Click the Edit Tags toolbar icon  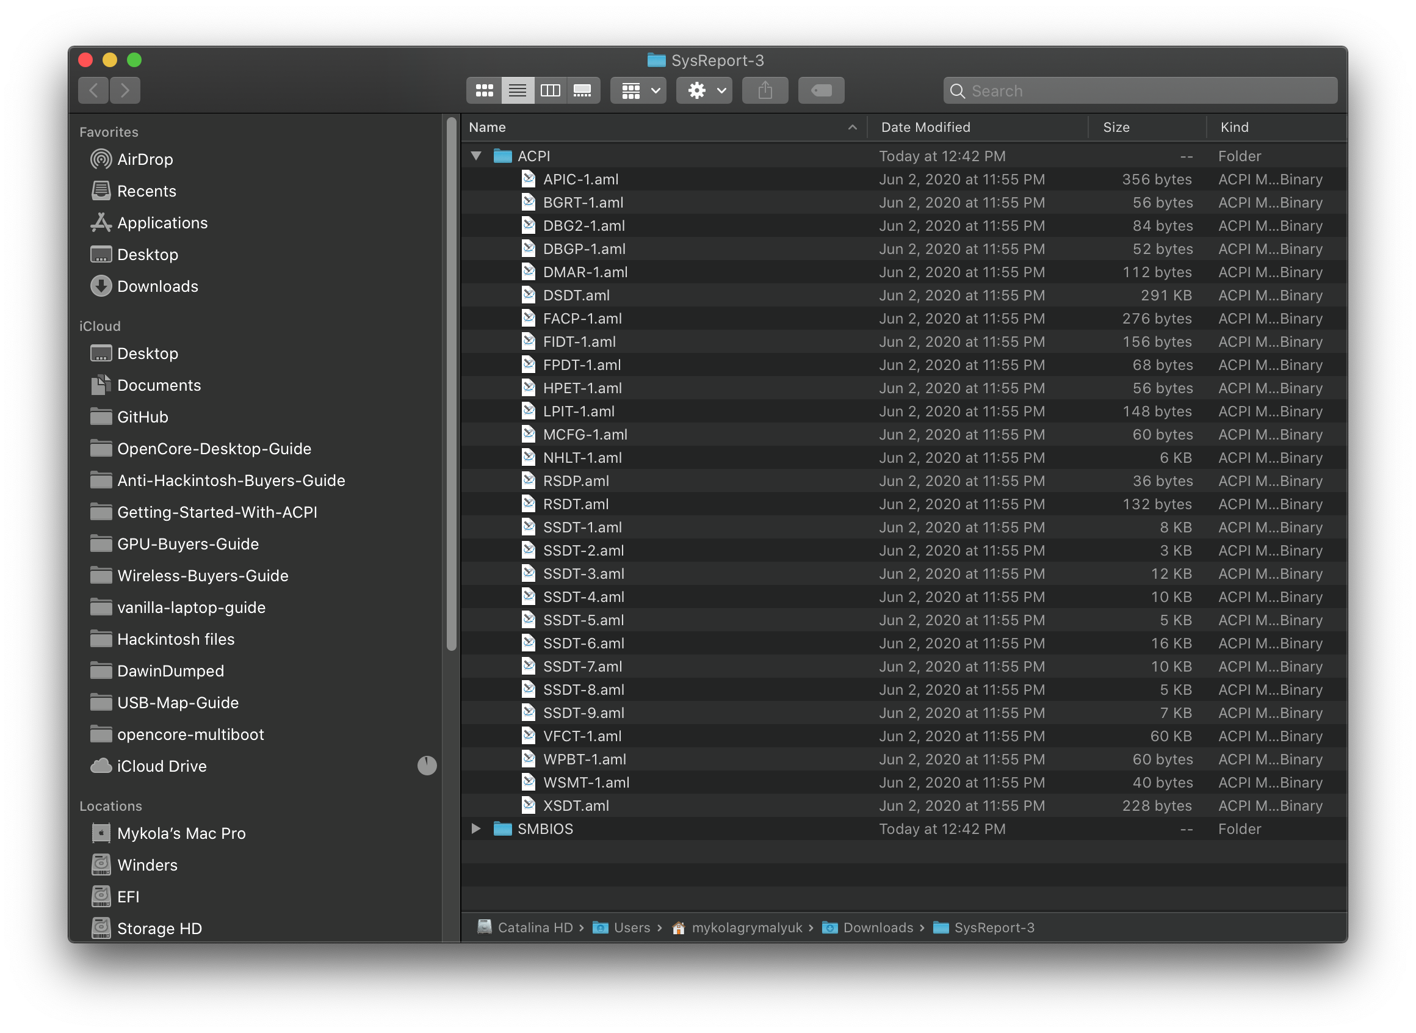click(821, 91)
